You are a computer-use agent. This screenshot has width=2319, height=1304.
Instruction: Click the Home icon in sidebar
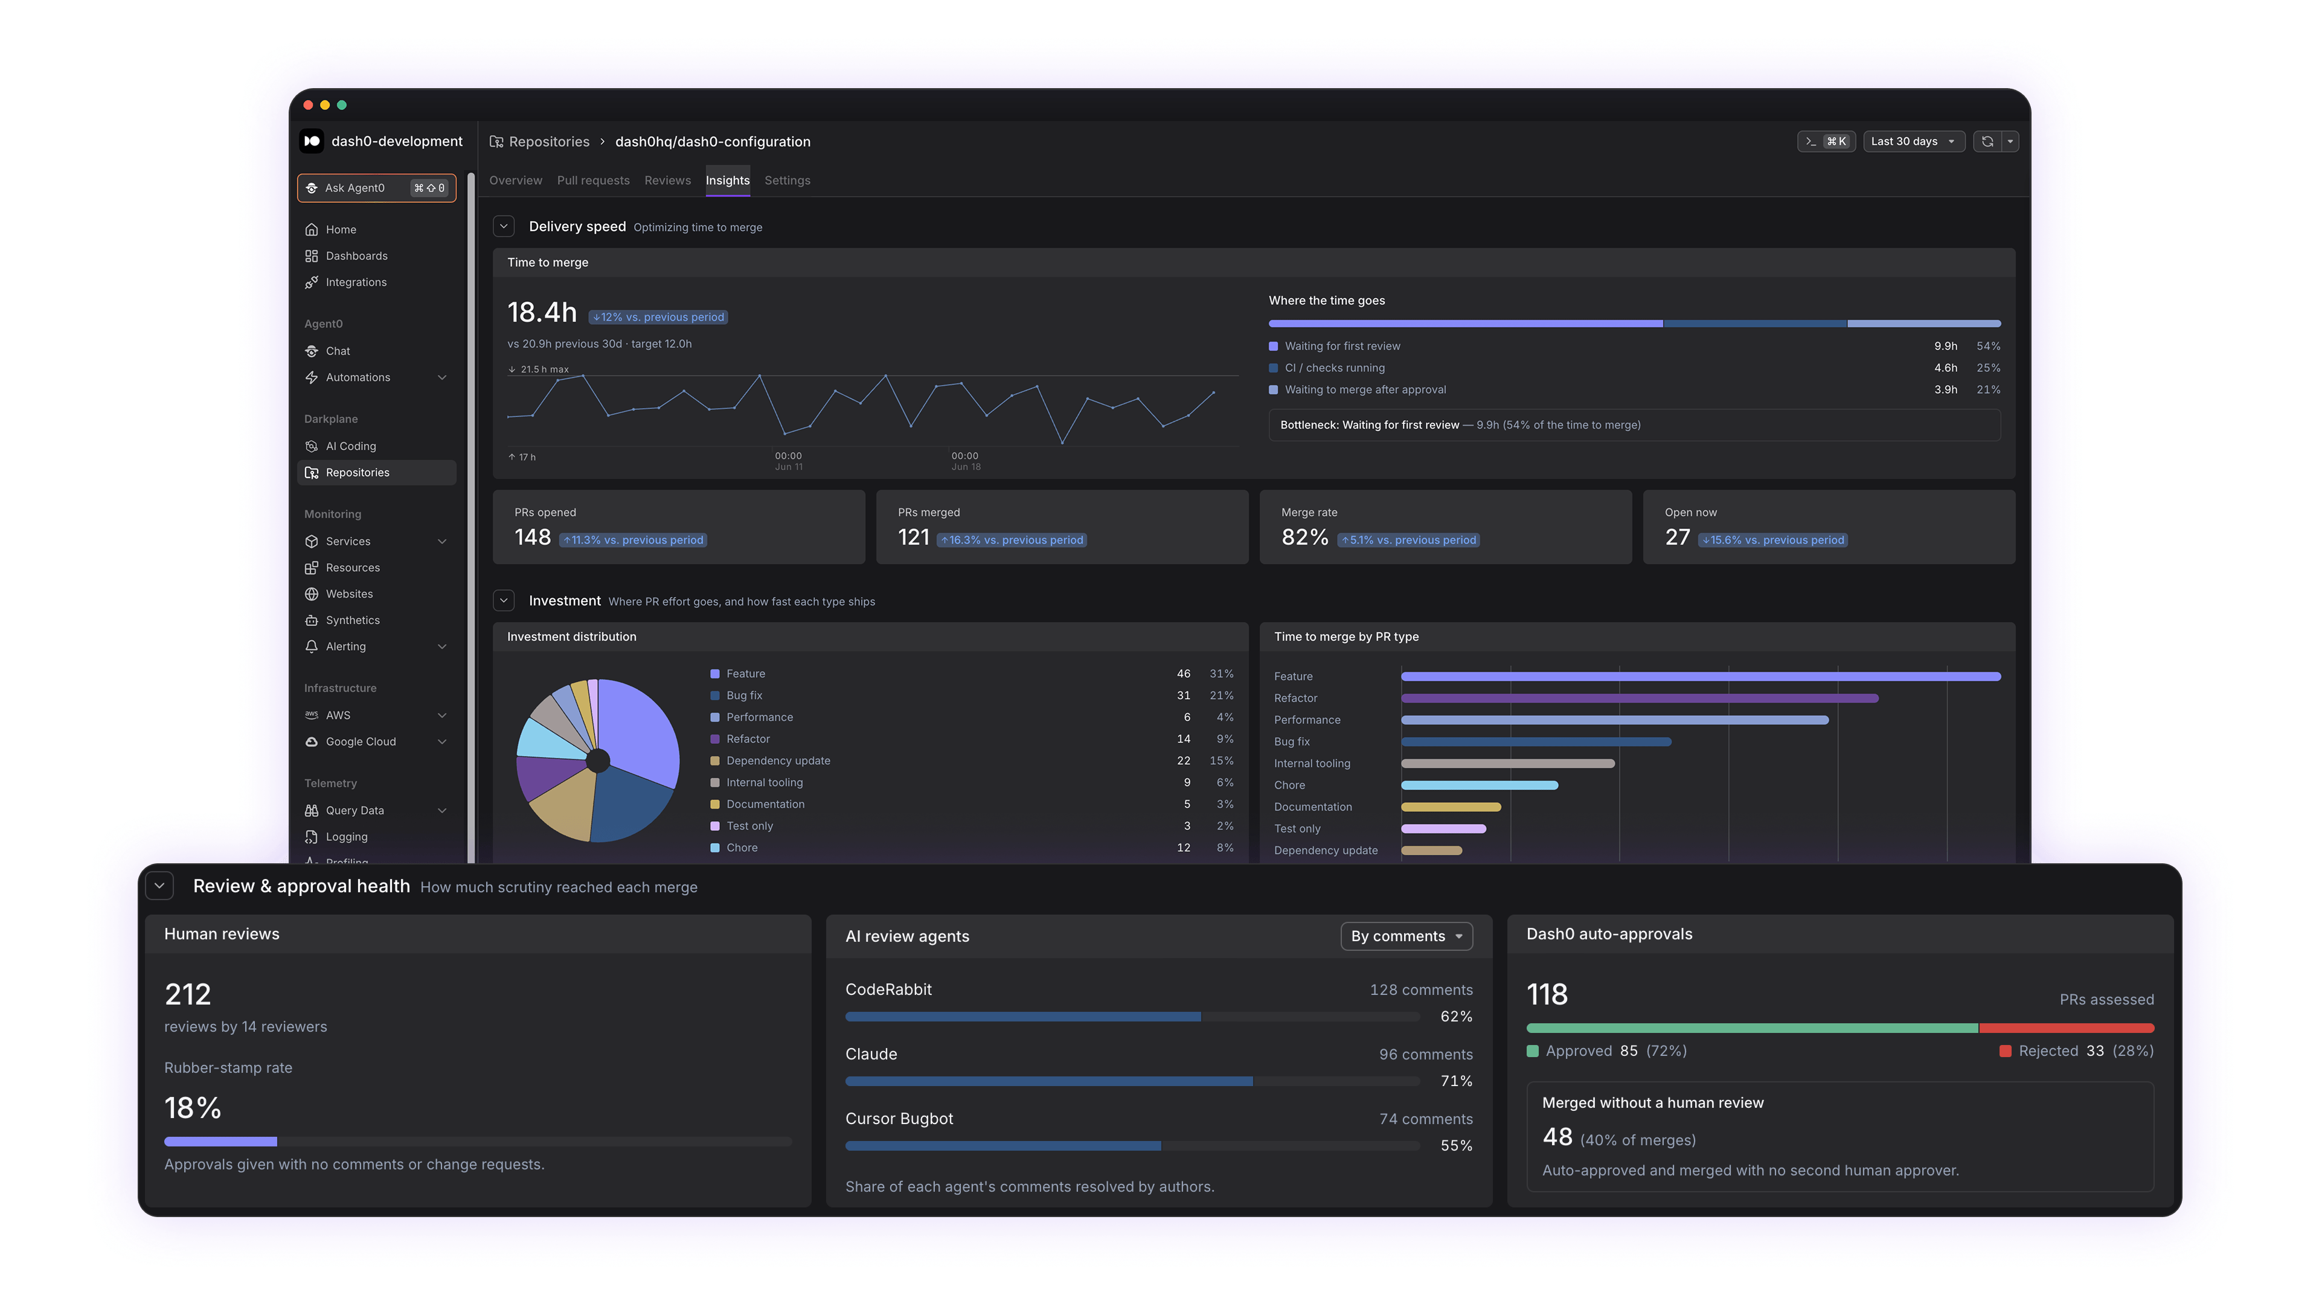tap(312, 229)
